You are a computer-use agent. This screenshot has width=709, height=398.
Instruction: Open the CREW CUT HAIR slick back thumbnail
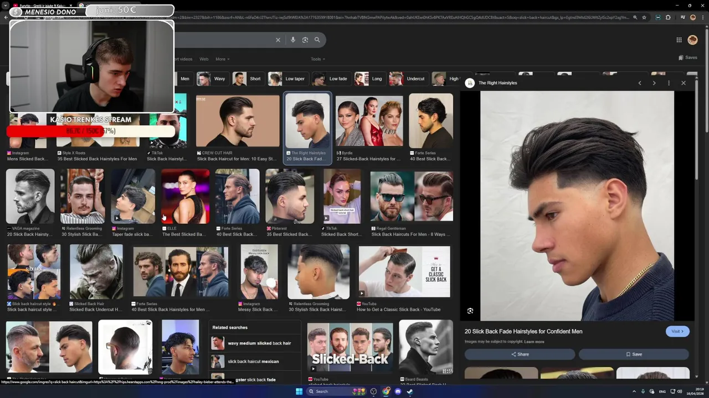pyautogui.click(x=238, y=121)
